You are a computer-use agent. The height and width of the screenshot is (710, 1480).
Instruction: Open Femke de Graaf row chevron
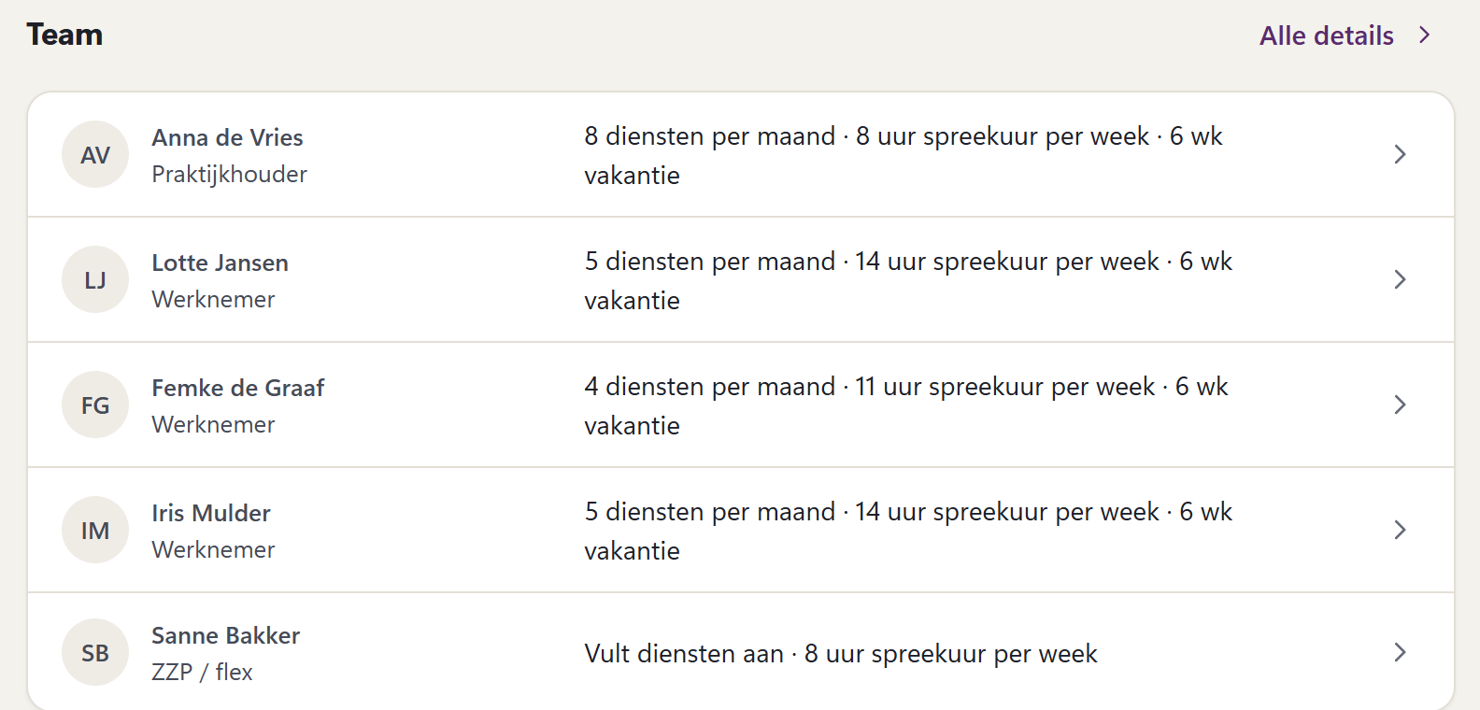tap(1400, 405)
